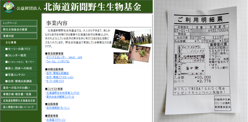This screenshot has width=248, height=122.
Task: Click receipt number A93170004
Action: (218, 30)
